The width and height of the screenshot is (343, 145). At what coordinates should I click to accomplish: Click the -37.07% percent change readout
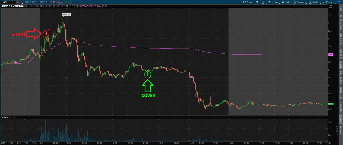[61, 3]
